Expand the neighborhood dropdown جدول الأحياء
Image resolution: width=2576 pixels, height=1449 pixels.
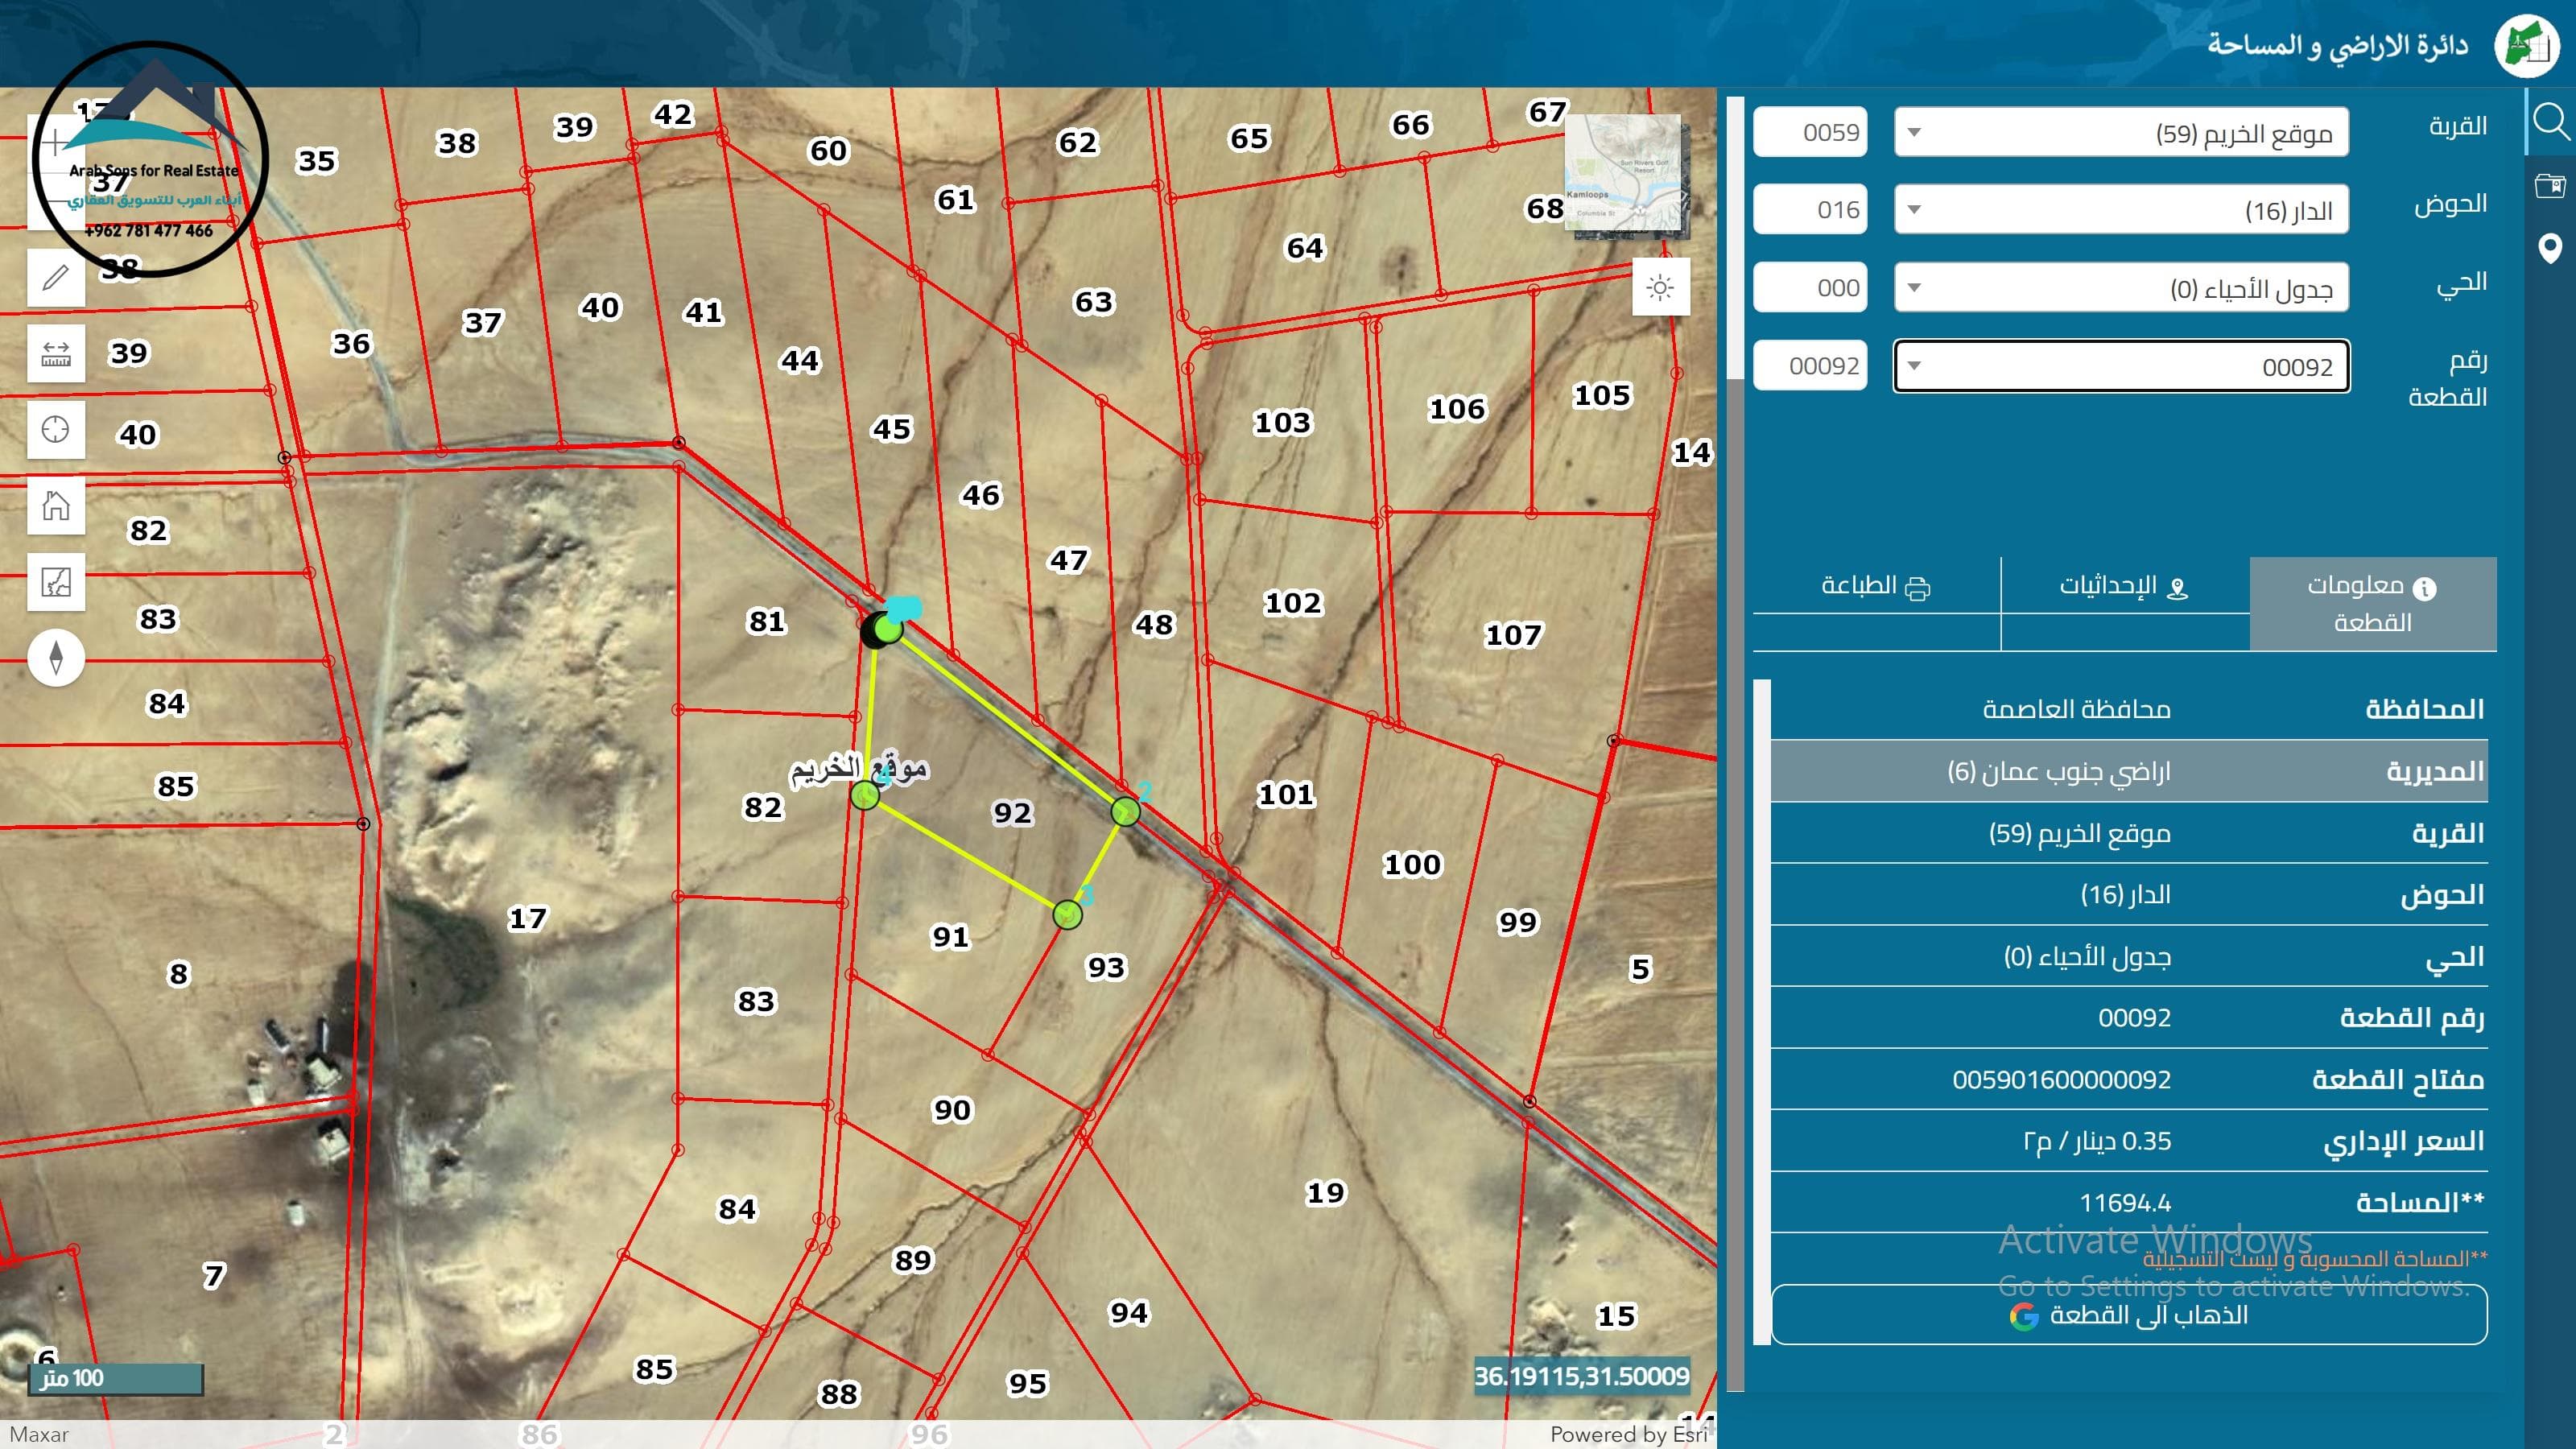(x=2120, y=288)
